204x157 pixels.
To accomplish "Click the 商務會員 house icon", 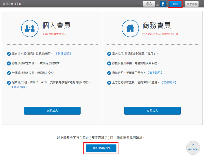I will (x=130, y=28).
